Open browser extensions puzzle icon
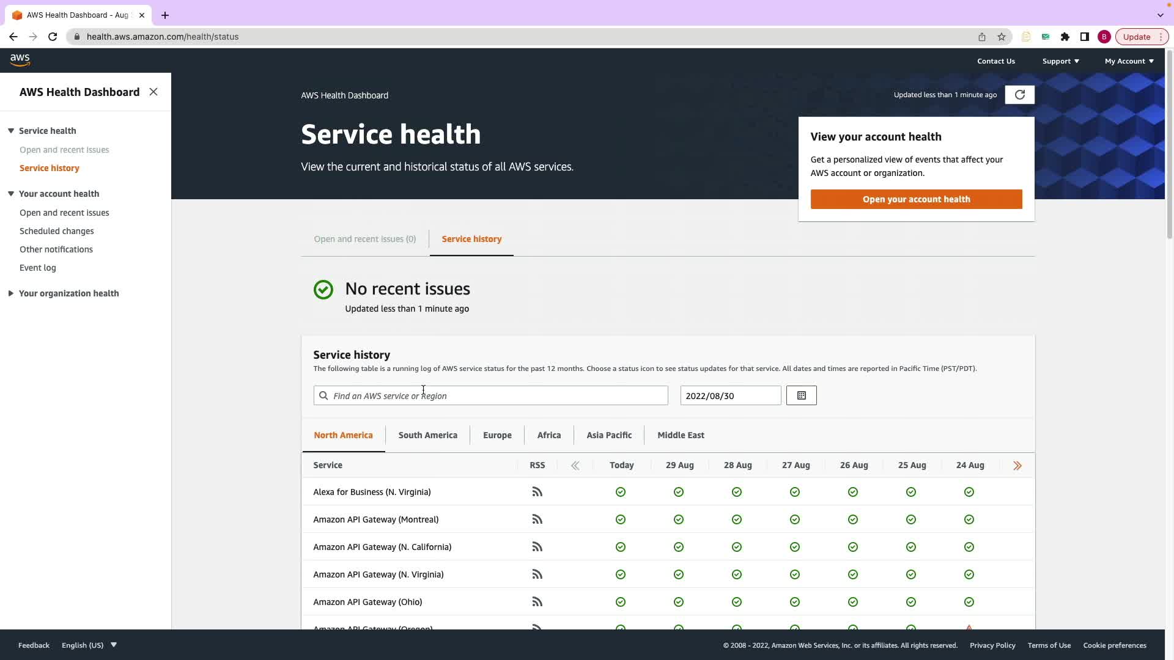This screenshot has height=660, width=1174. click(1065, 37)
